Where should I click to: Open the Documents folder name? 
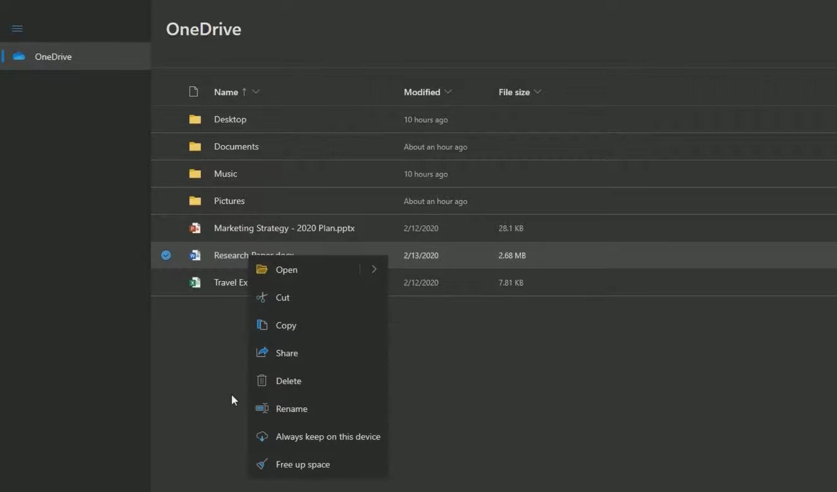point(236,146)
